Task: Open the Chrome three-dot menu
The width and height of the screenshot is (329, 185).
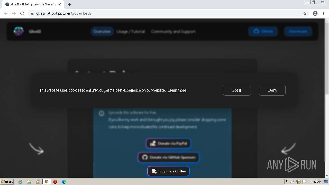Action: pyautogui.click(x=323, y=13)
